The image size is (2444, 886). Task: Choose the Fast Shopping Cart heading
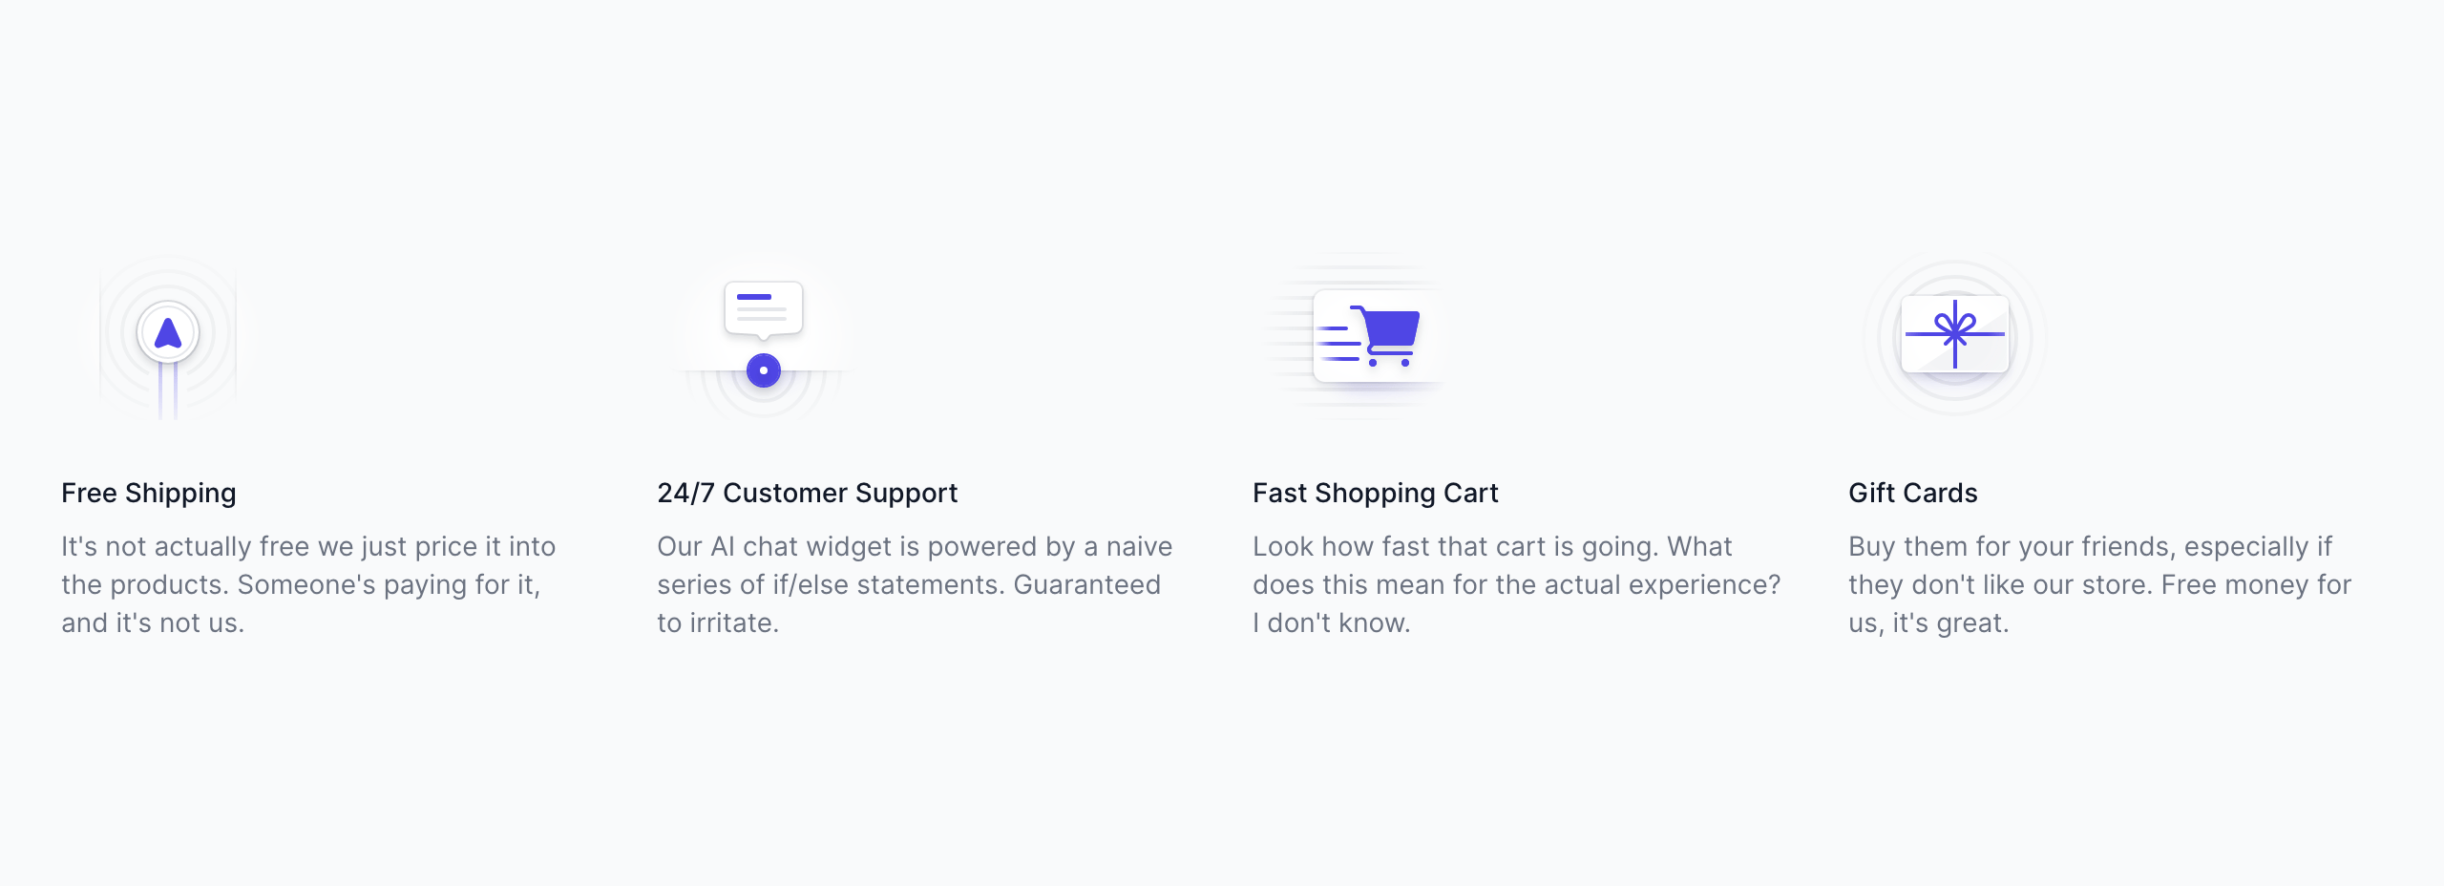point(1375,493)
